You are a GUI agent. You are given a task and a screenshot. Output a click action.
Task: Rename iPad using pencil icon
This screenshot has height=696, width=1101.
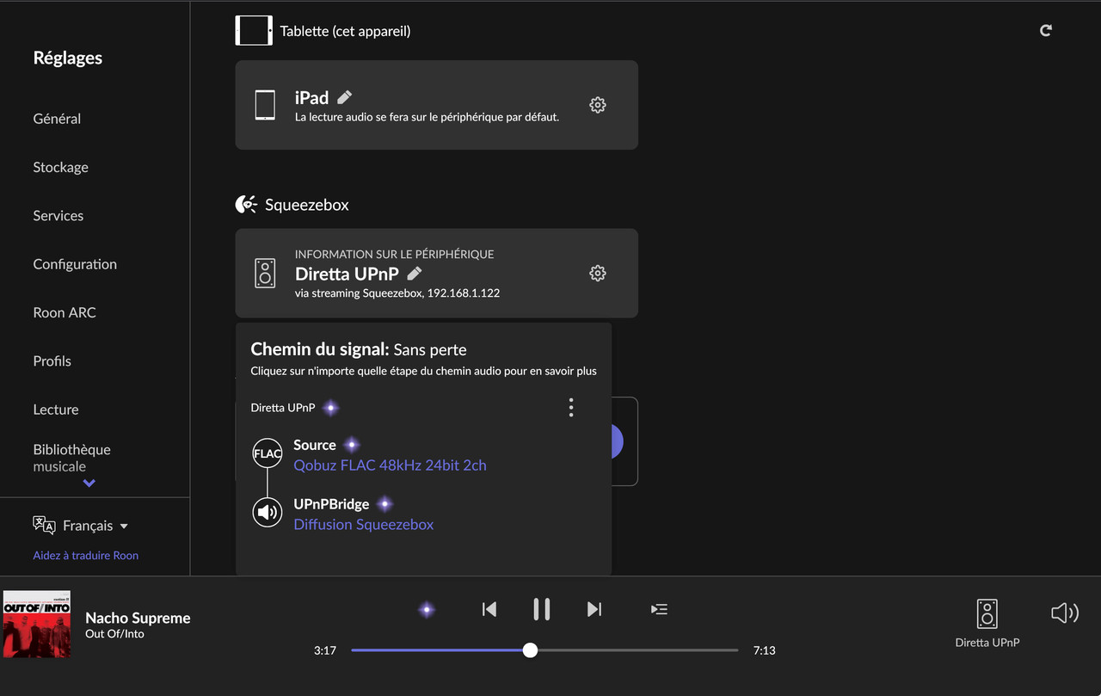(345, 97)
